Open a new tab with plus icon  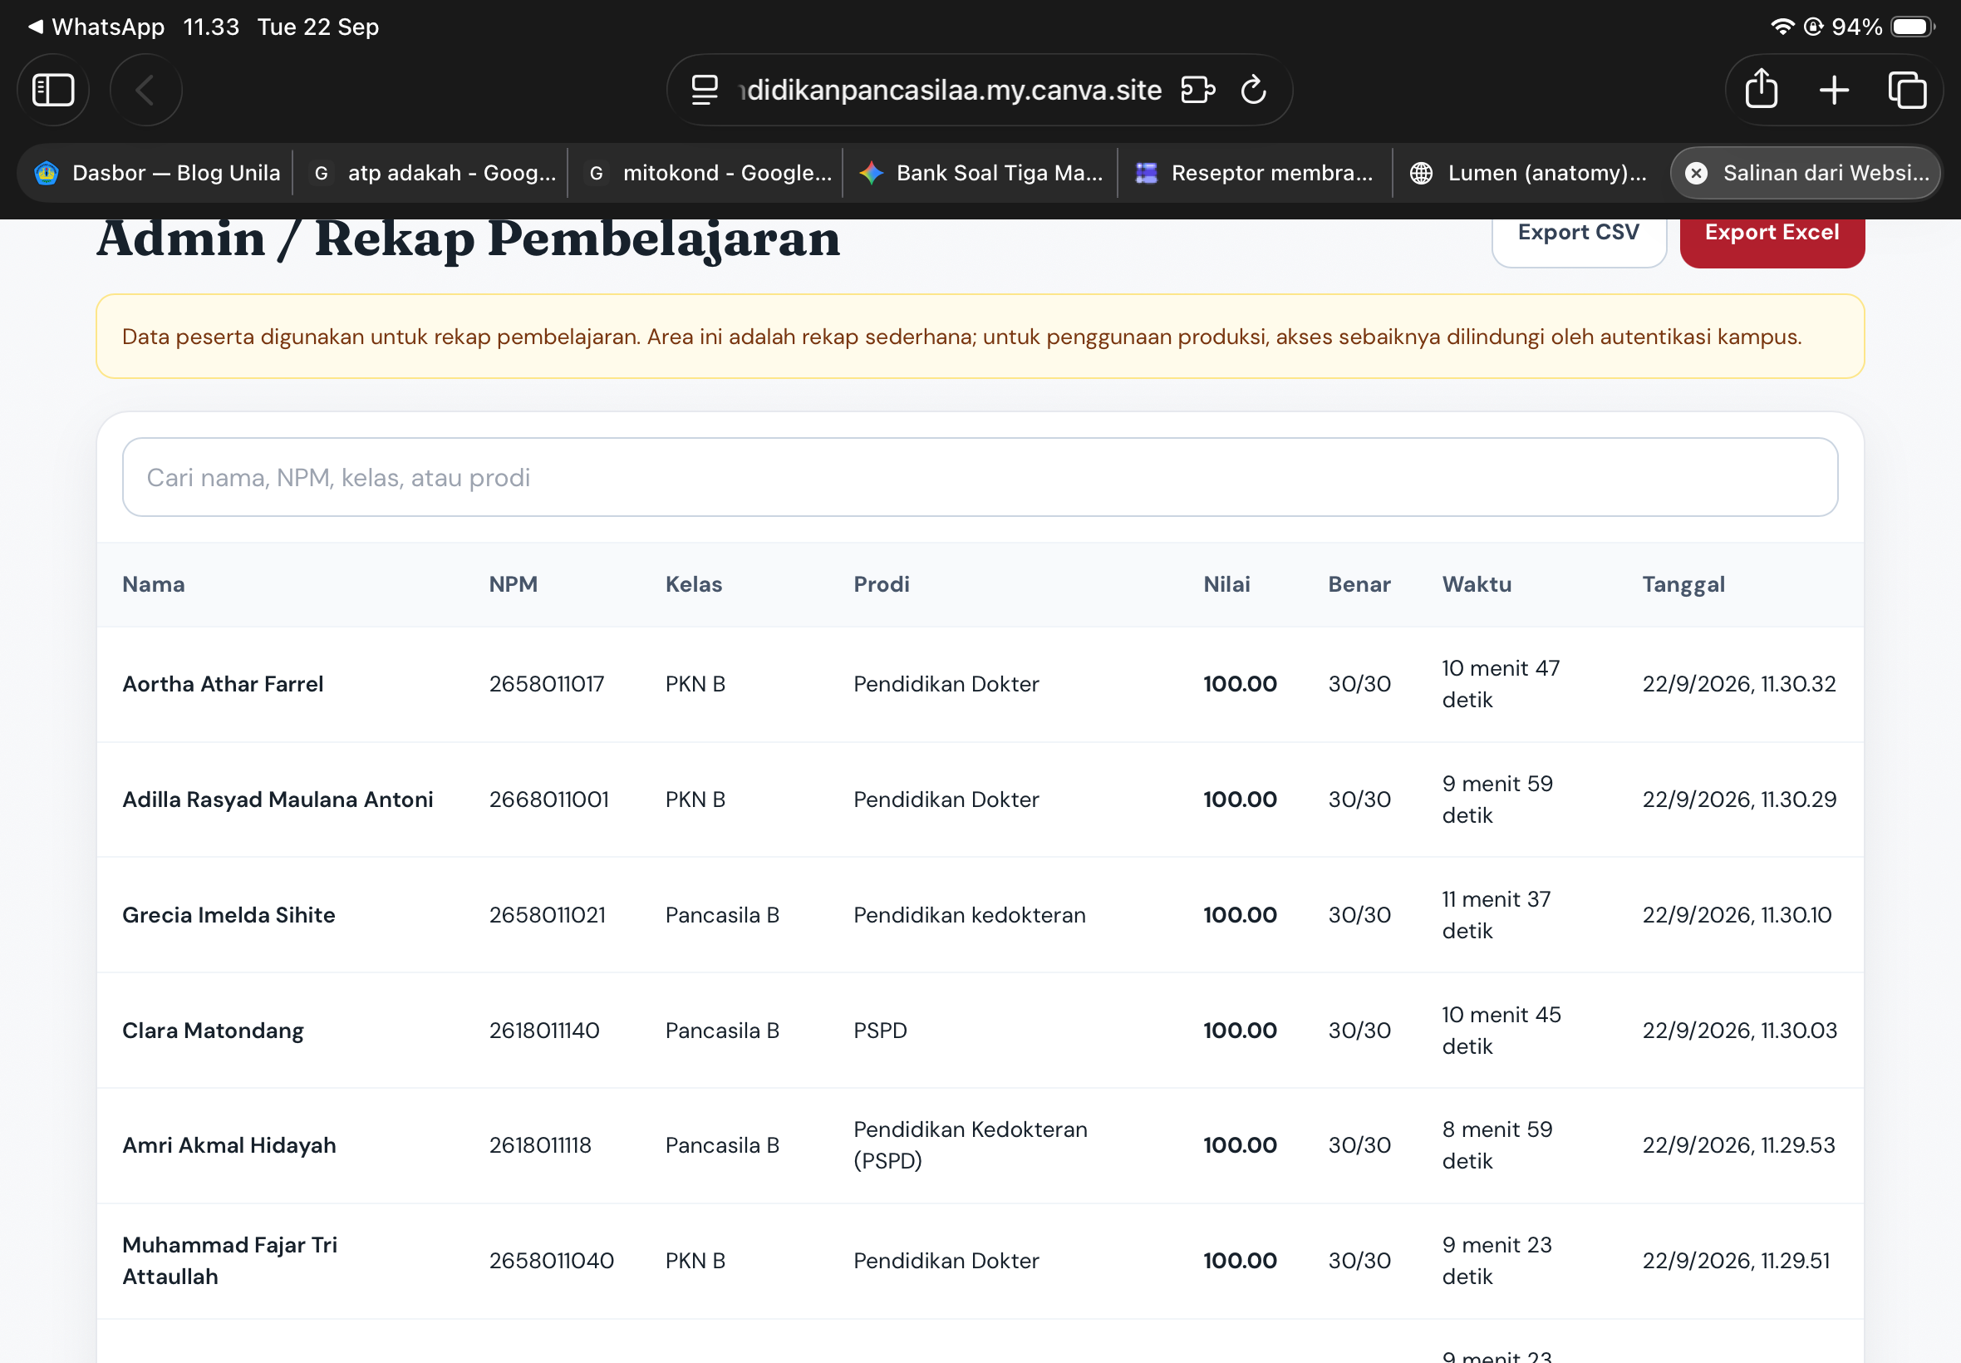[x=1834, y=90]
